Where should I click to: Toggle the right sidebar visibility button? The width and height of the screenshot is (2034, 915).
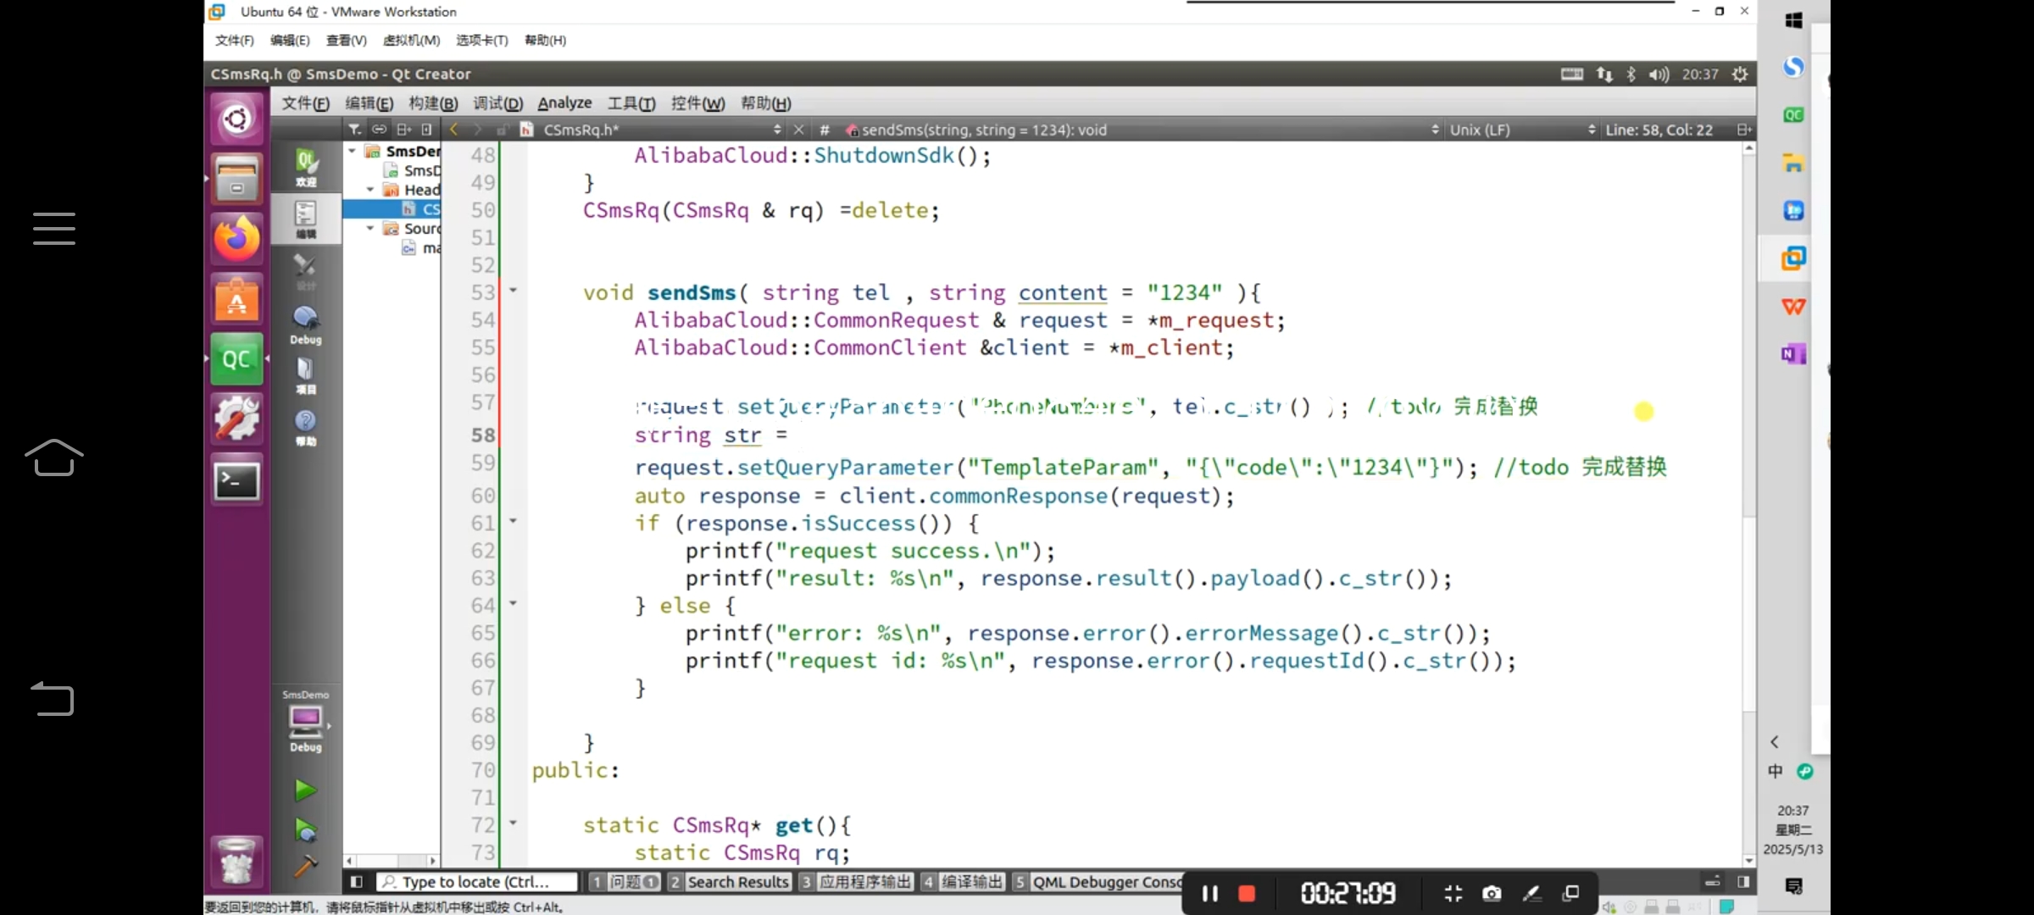[1742, 882]
